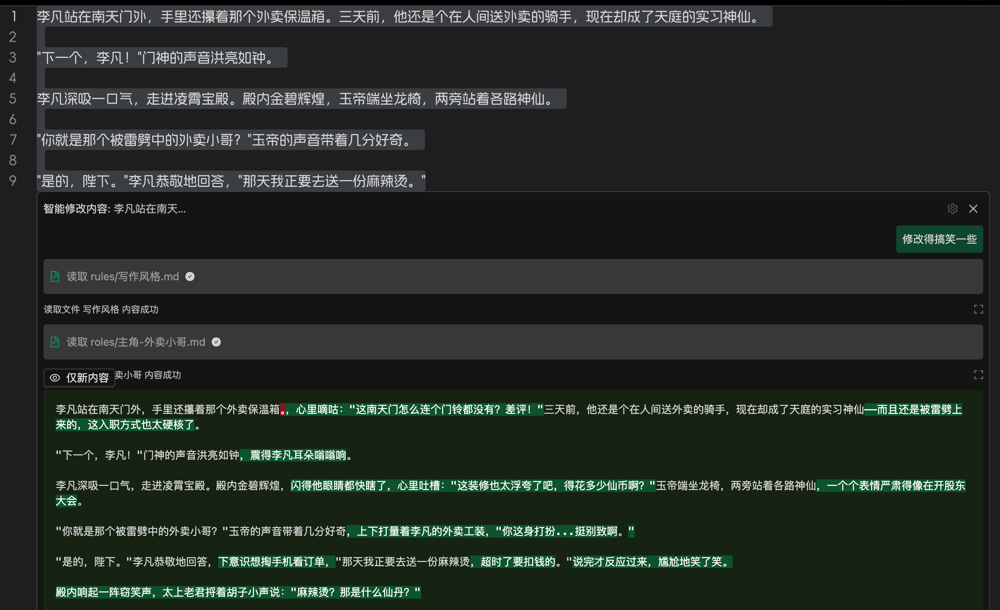Click line number 1 in the gutter
Screen dimensions: 1000x610
pyautogui.click(x=13, y=17)
